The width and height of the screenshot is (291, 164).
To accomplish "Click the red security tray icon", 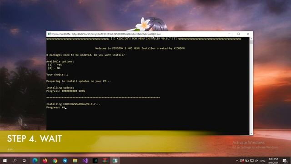I will click(242, 161).
